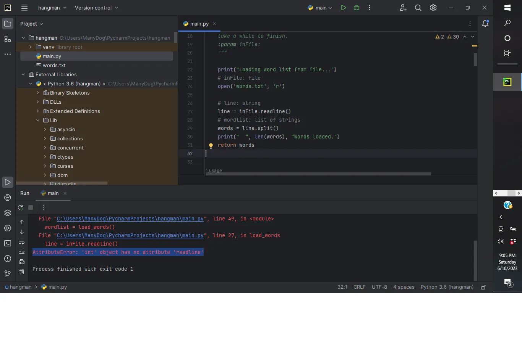Change UTF-8 file encoding in status bar

(379, 287)
